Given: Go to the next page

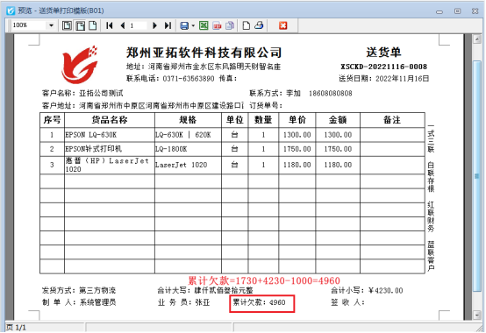Looking at the screenshot, I should click(x=154, y=25).
